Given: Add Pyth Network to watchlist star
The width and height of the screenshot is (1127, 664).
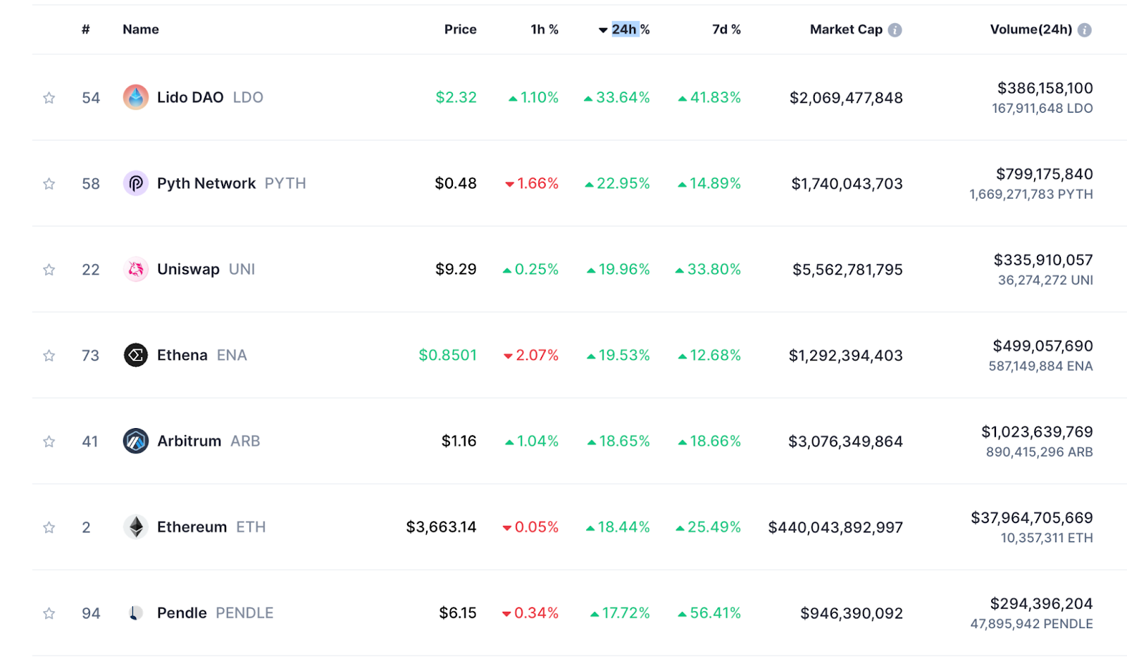Looking at the screenshot, I should (x=49, y=184).
